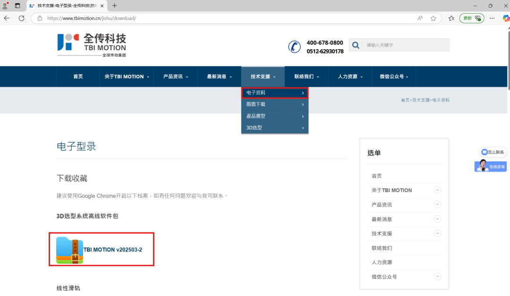This screenshot has width=510, height=296.
Task: Expand sidebar 产品资讯 chevron
Action: pos(437,204)
